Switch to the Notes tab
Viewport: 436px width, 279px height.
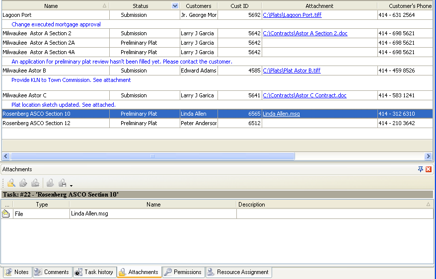(x=17, y=272)
